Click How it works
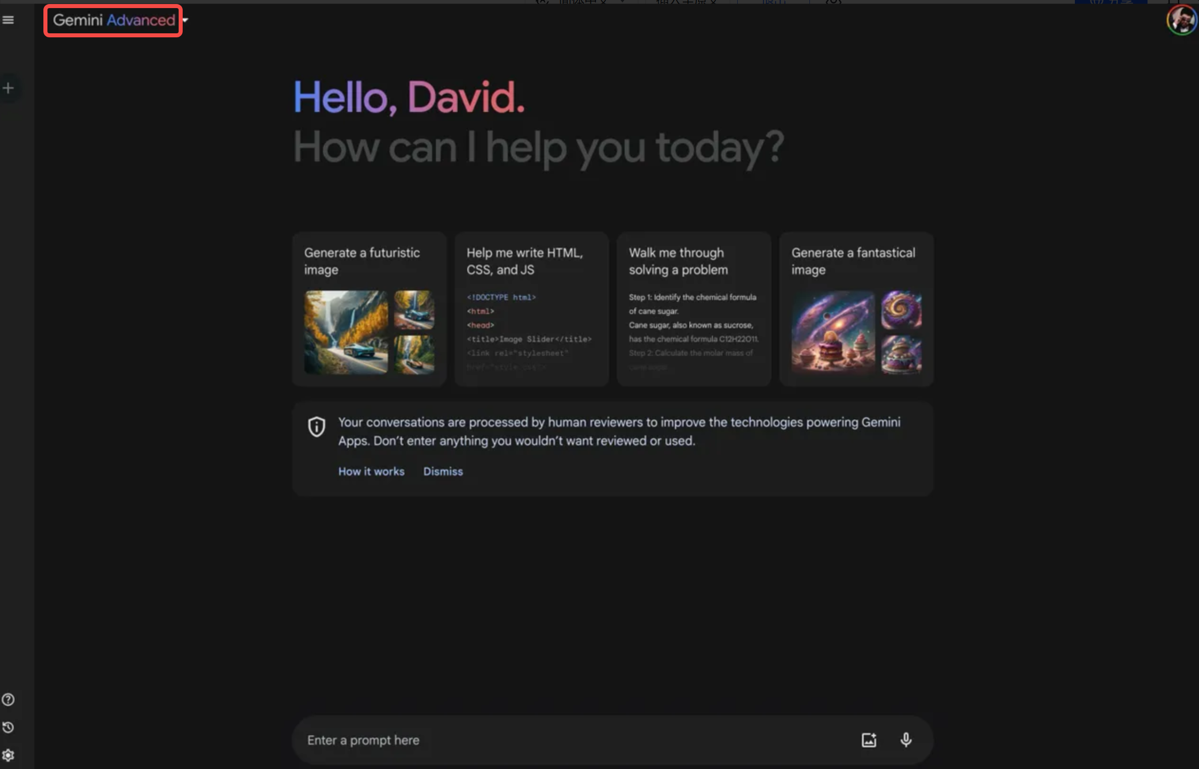 [371, 471]
